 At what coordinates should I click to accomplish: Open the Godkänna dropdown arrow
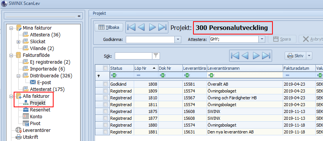[x=178, y=39]
